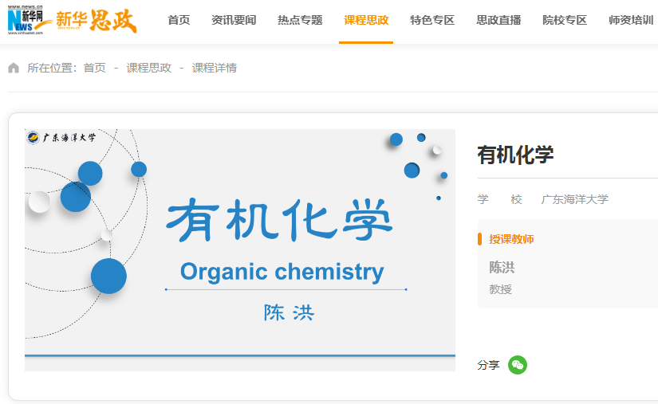Open the 有机化学 course cover image
Screen dimensions: 658x404
tap(239, 249)
